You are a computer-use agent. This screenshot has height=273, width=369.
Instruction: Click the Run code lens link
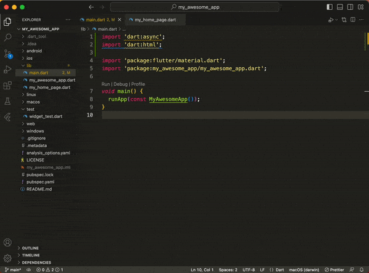pos(106,84)
